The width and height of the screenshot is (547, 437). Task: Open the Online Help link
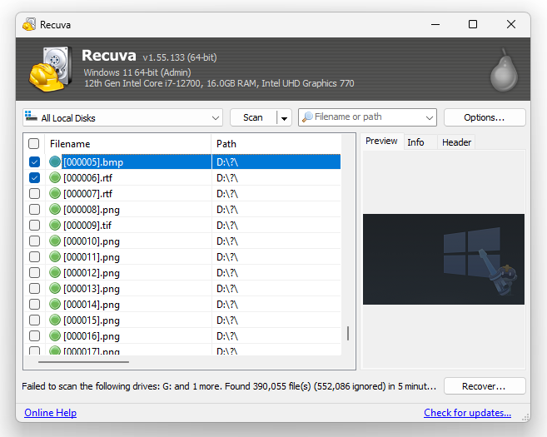[50, 413]
